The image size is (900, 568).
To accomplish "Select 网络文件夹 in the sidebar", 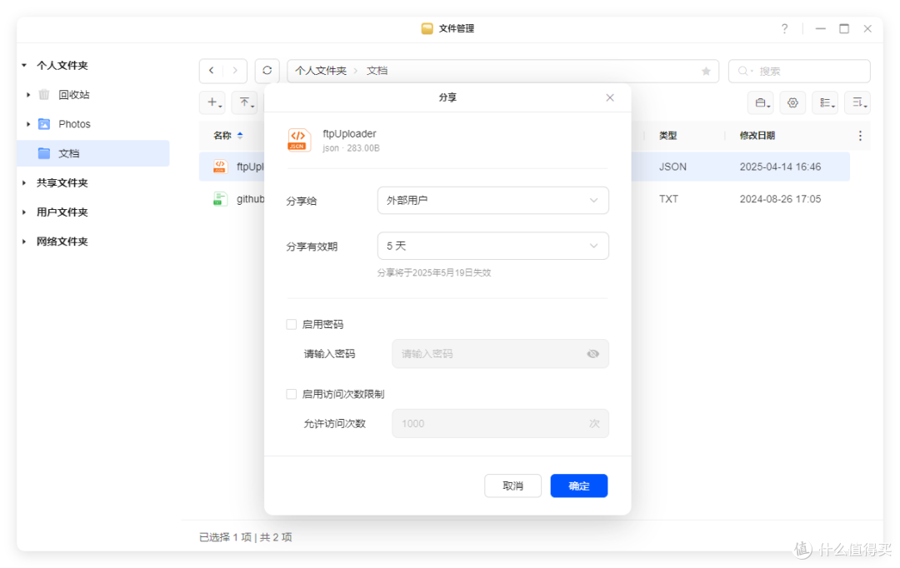I will 62,242.
